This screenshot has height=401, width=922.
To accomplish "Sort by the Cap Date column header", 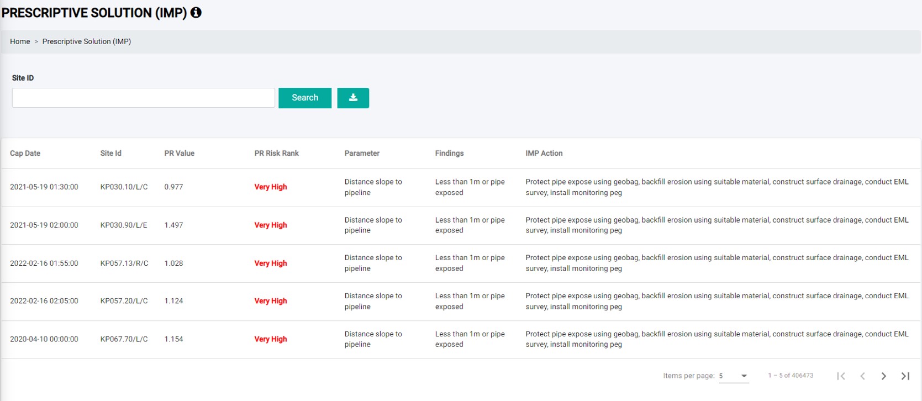I will click(25, 154).
